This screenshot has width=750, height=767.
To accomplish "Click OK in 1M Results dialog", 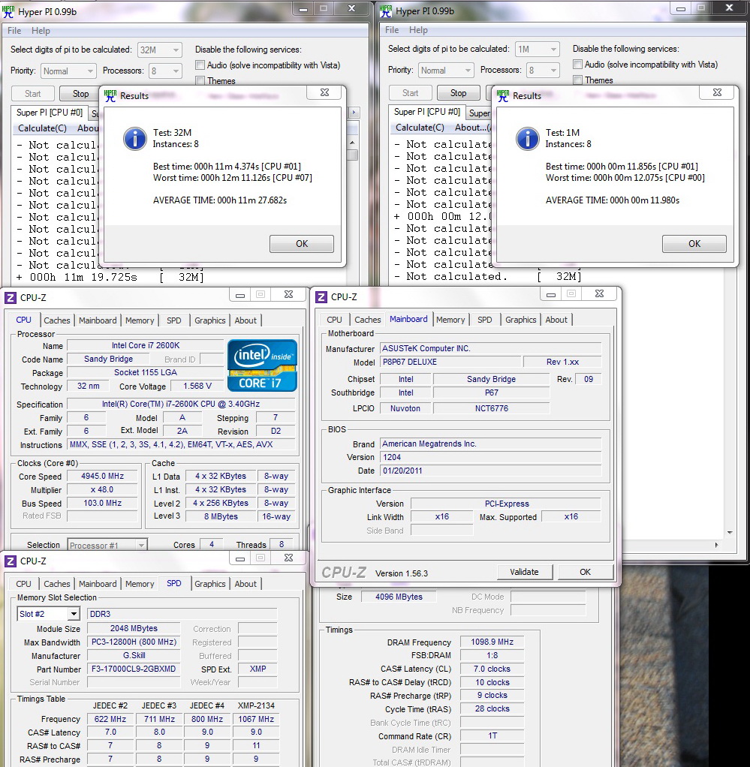I will [694, 244].
